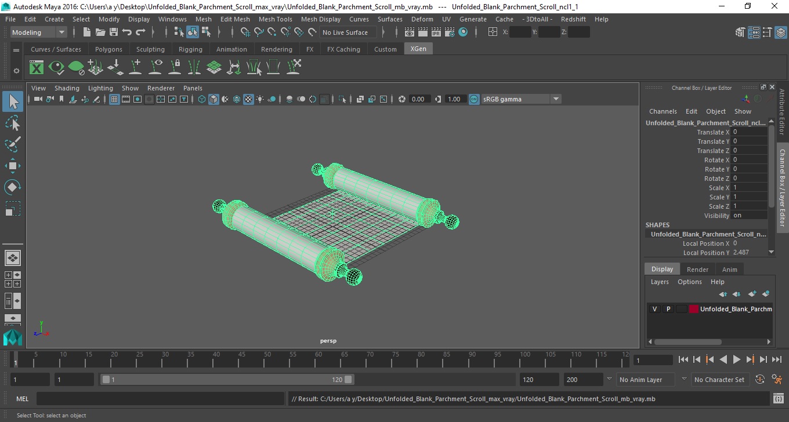Click the Create new layer icon
Screen dimensions: 789x422
752,294
